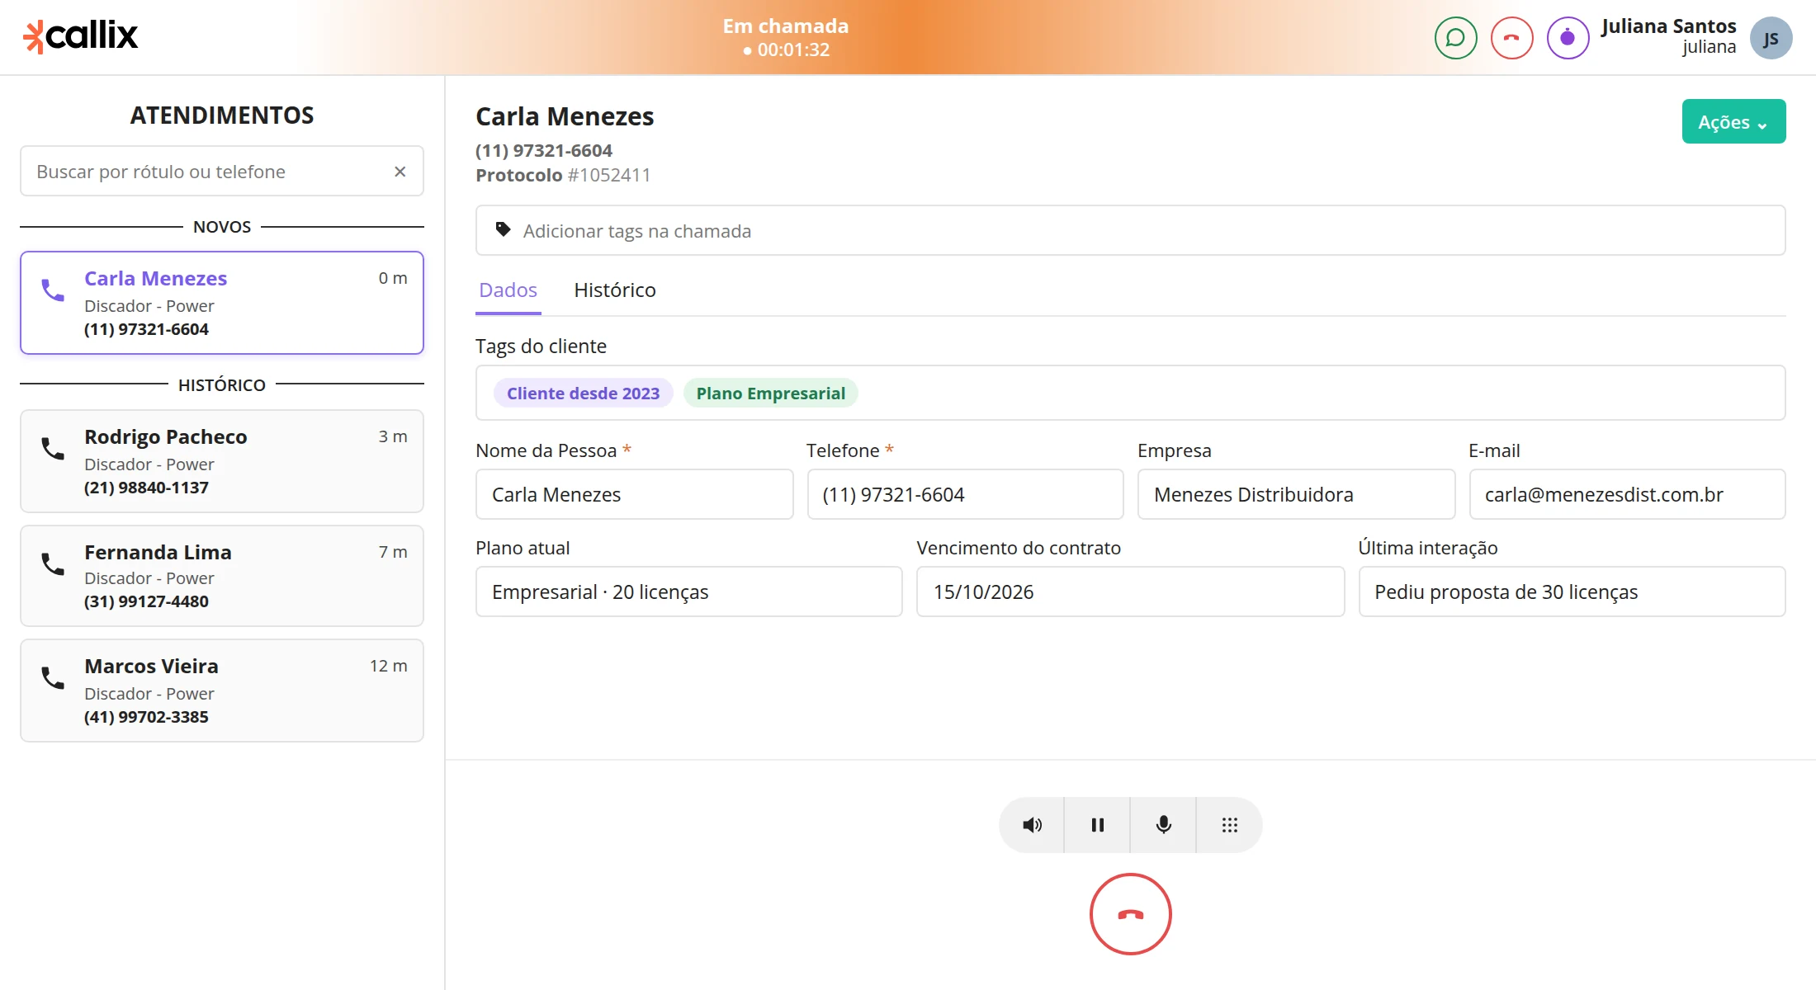
Task: Click the Telefone input field
Action: coord(965,495)
